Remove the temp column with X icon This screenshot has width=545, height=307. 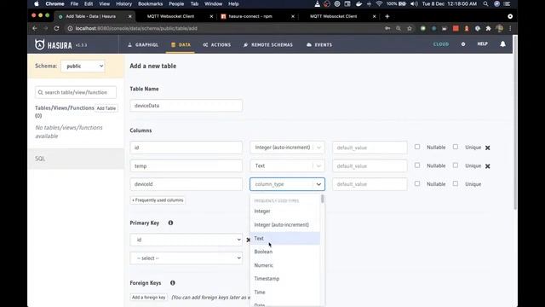pos(488,166)
